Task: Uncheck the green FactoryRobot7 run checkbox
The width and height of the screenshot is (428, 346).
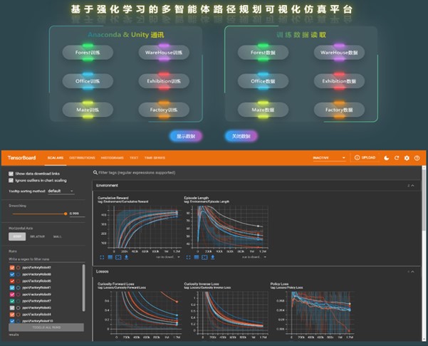Action: tap(12, 301)
